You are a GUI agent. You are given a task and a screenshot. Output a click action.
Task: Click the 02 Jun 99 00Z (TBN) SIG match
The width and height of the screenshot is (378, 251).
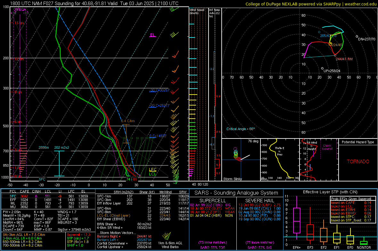click(210, 205)
